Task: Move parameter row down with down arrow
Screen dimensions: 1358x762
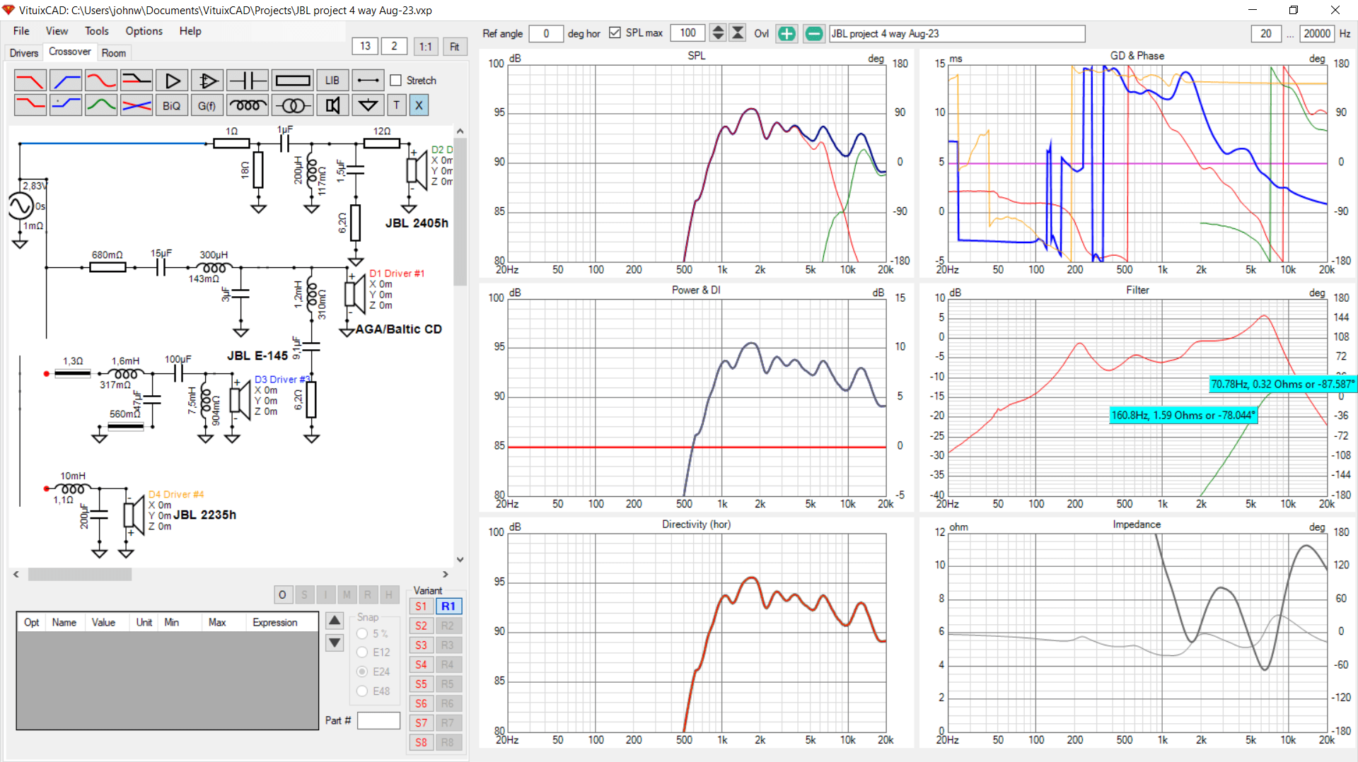Action: (x=335, y=643)
